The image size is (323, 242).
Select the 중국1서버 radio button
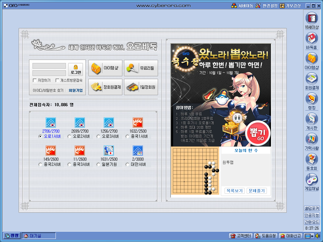127,136
